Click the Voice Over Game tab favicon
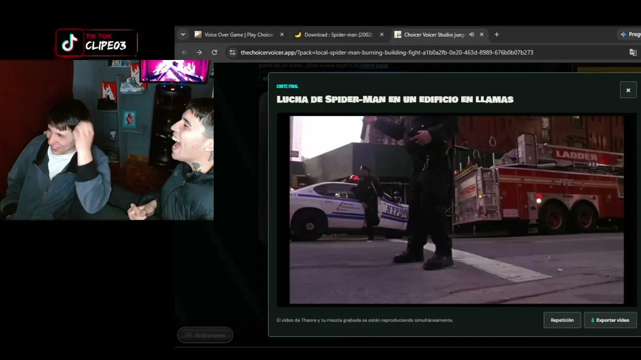The height and width of the screenshot is (360, 641). point(198,34)
